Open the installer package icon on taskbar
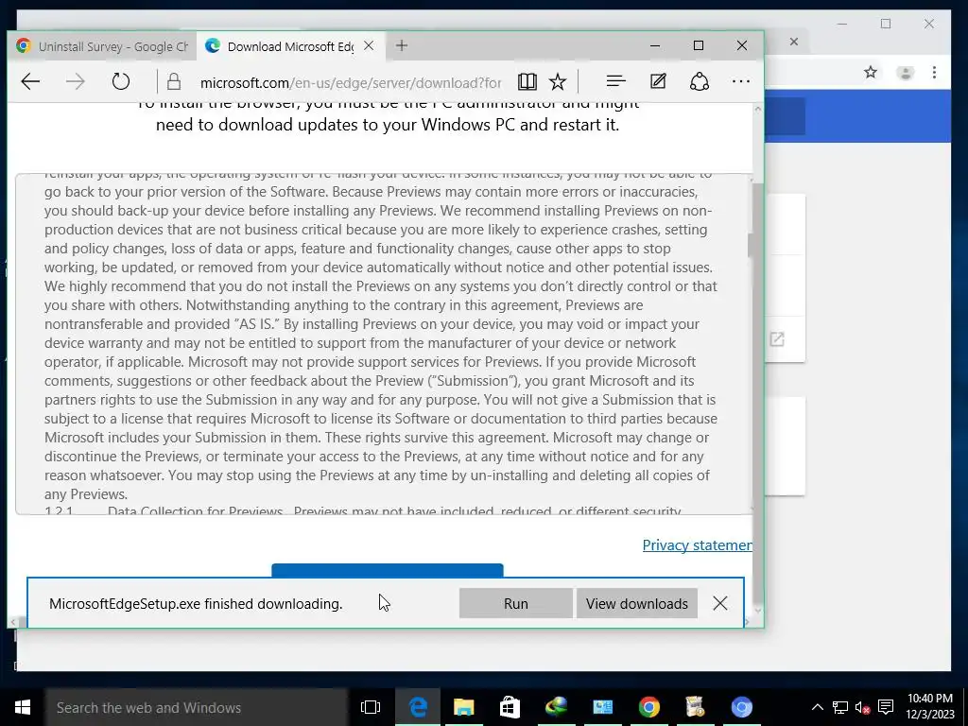The image size is (968, 726). coord(695,707)
